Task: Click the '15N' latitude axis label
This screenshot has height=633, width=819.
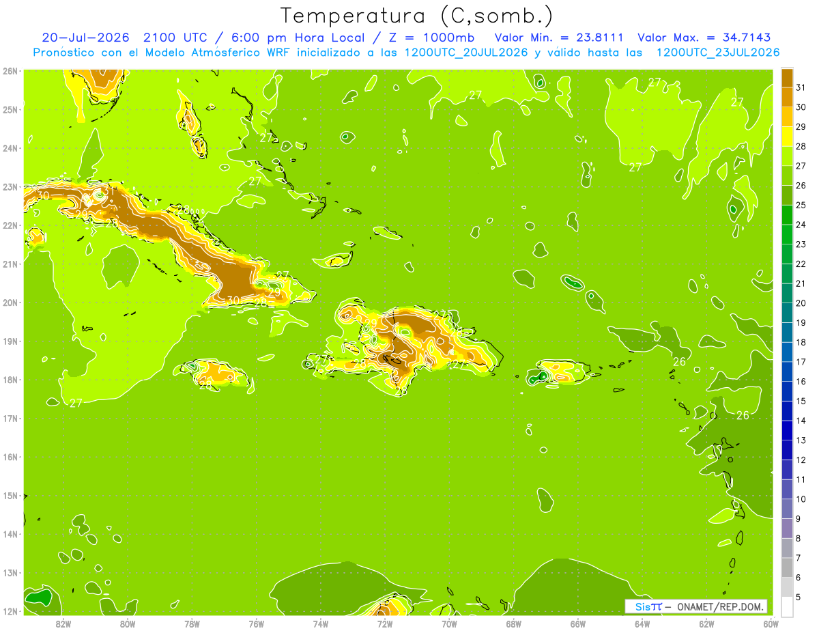Action: tap(10, 496)
